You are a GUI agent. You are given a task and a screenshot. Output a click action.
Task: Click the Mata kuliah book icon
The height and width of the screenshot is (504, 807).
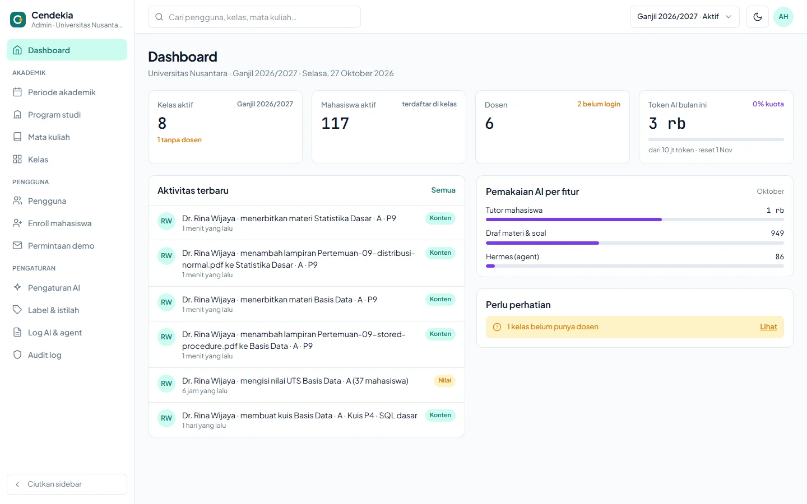(17, 137)
